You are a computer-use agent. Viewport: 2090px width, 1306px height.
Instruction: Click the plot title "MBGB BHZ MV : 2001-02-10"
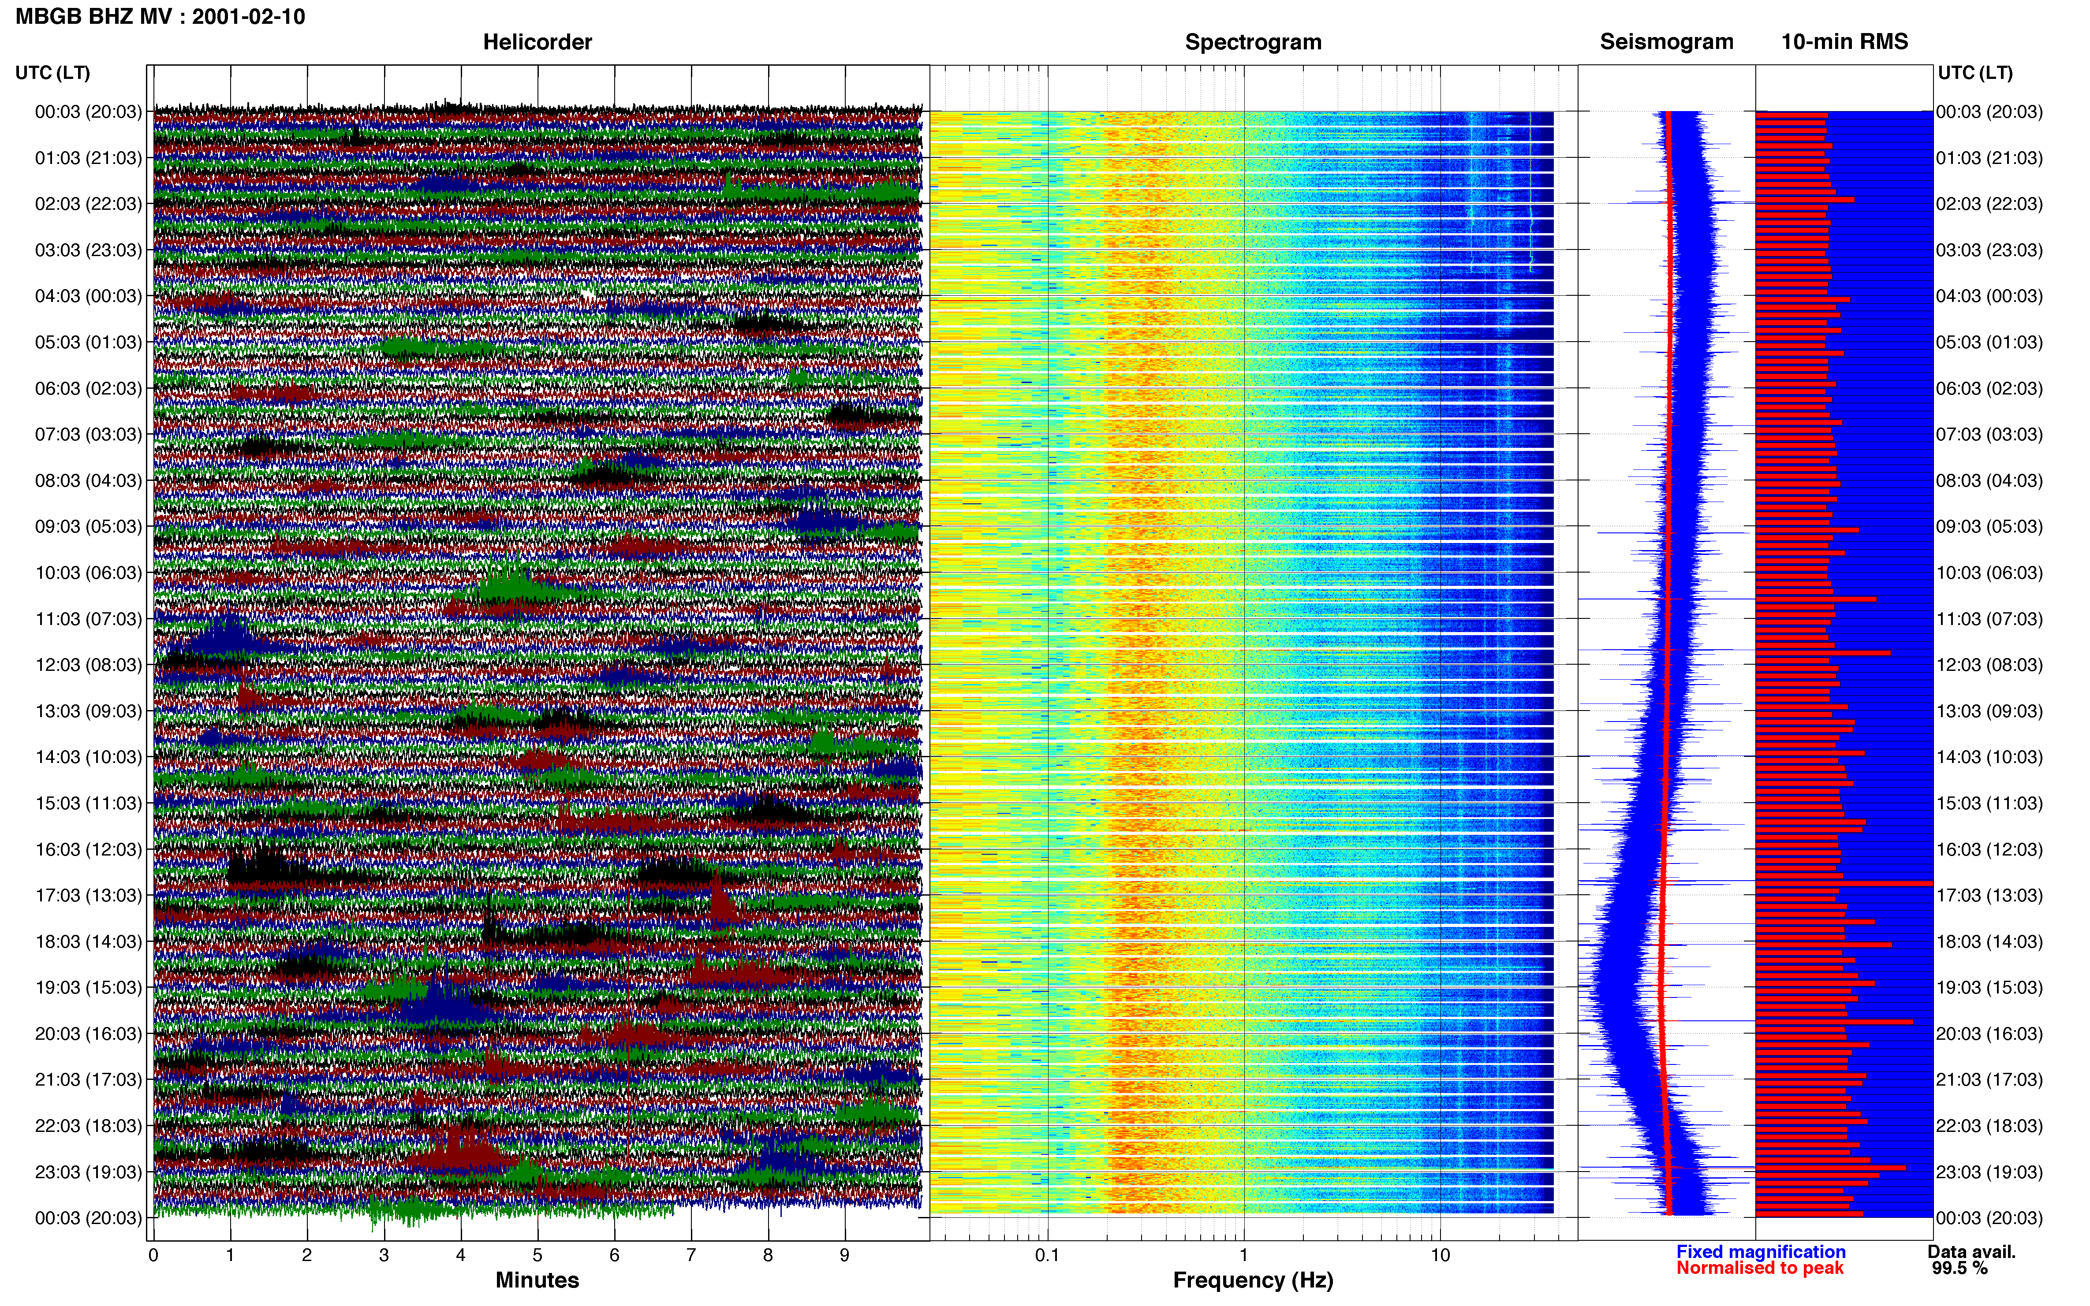[160, 16]
